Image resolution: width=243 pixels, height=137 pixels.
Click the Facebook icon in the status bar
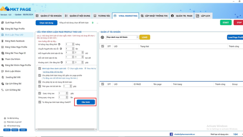click(x=171, y=134)
